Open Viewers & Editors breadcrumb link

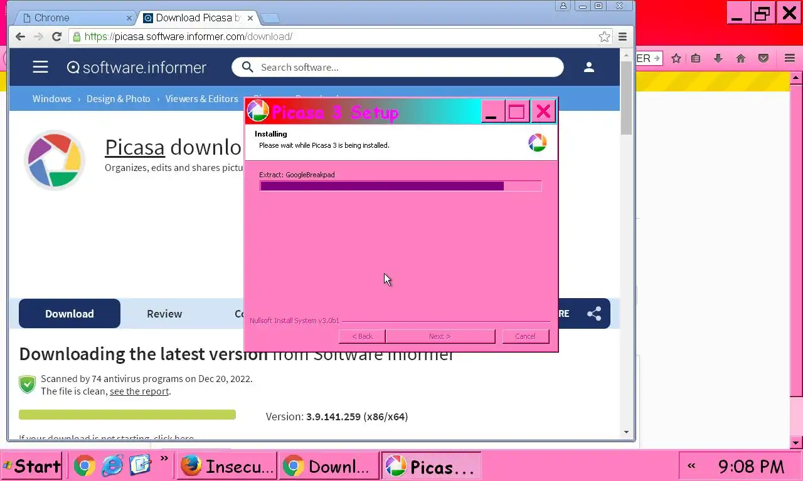tap(202, 99)
